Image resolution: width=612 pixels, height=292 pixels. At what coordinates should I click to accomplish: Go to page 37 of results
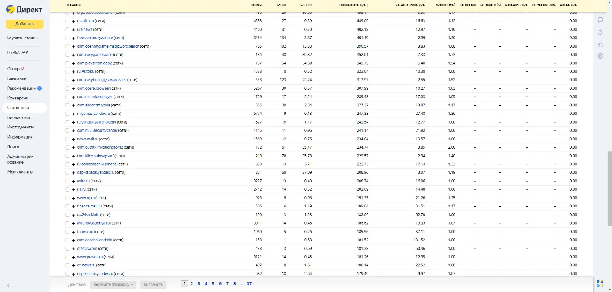coord(249,284)
